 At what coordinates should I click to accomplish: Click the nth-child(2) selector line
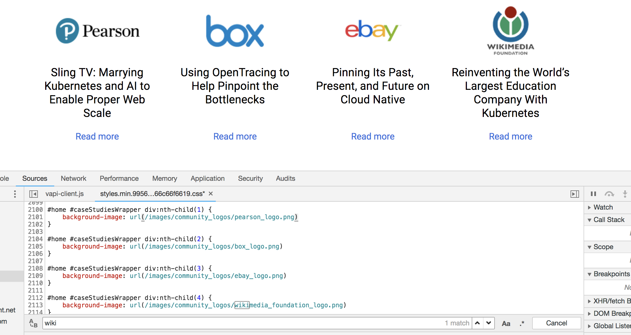130,239
